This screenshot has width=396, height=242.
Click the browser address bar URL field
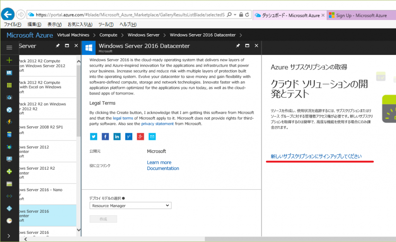(130, 15)
